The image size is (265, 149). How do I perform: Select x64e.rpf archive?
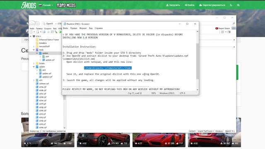[43, 101]
